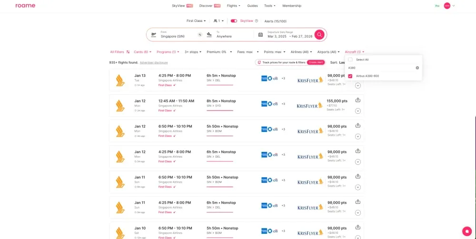Click the All Filters sliders icon
The image size is (476, 239).
pyautogui.click(x=128, y=52)
